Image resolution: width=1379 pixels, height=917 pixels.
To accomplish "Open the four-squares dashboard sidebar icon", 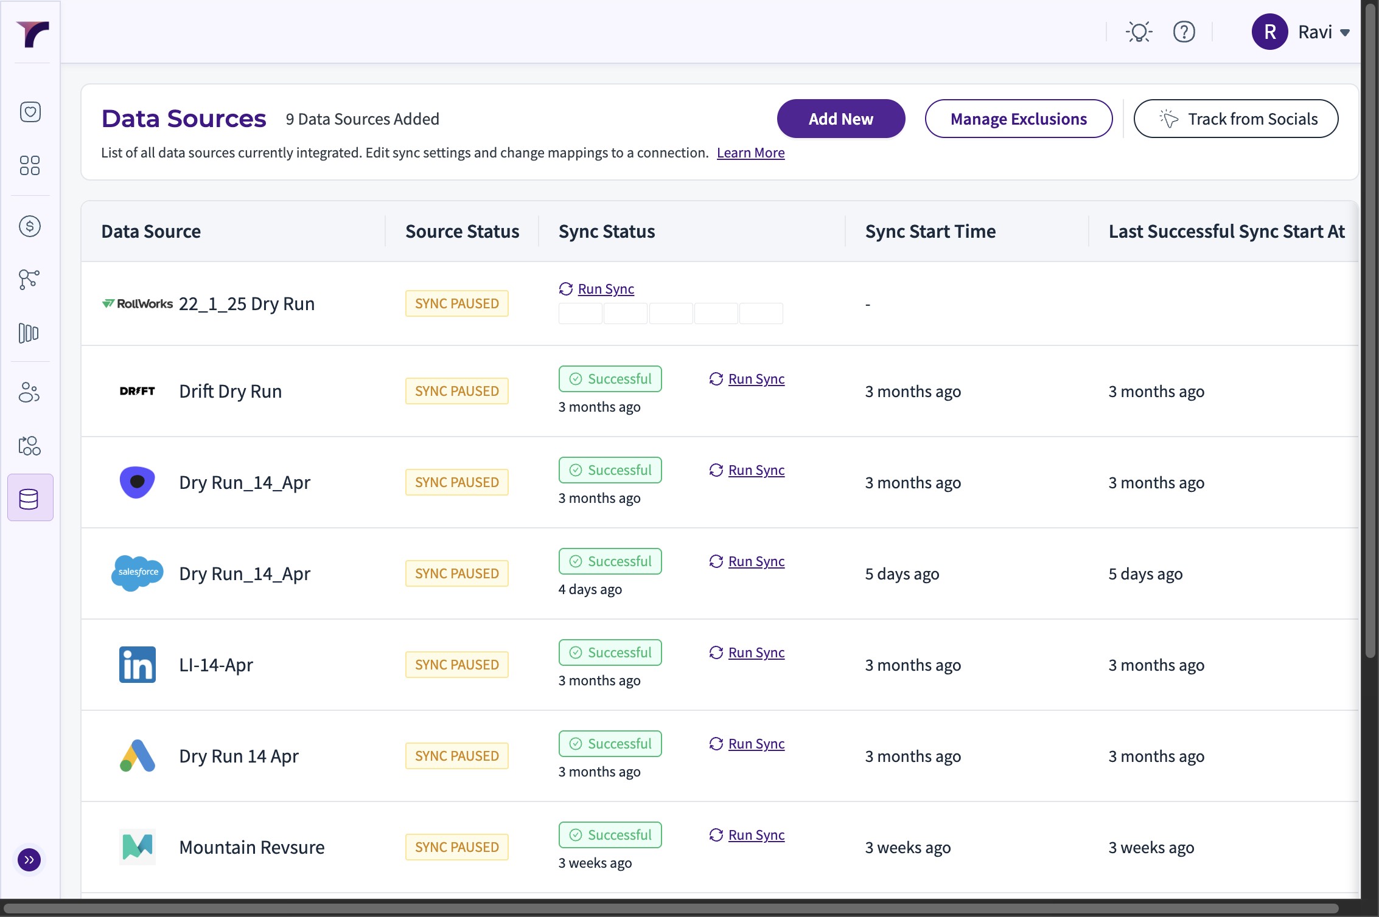I will tap(30, 165).
